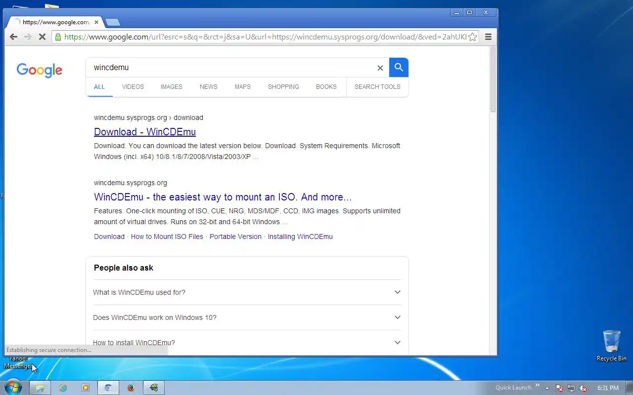
Task: Click the 6:31 PM clock
Action: pyautogui.click(x=608, y=388)
